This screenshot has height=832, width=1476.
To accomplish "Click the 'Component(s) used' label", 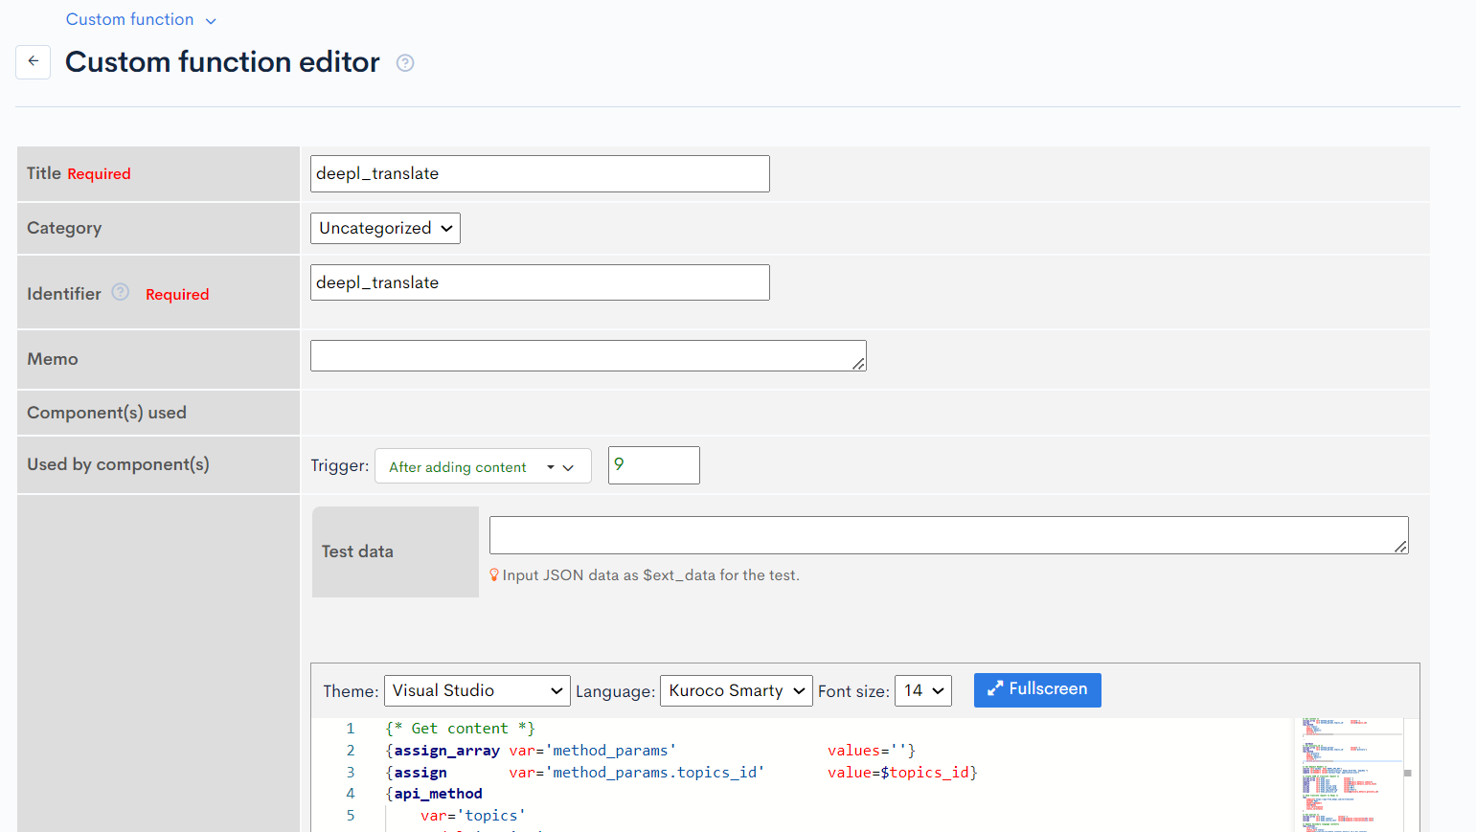I will point(106,413).
